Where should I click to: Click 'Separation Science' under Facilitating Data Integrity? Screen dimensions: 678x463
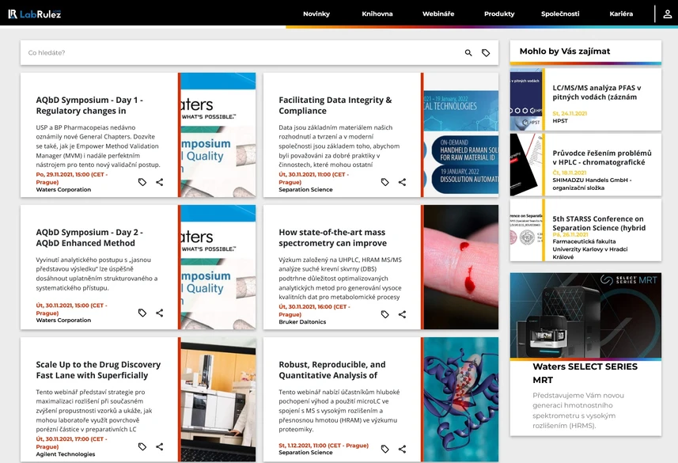pos(305,189)
